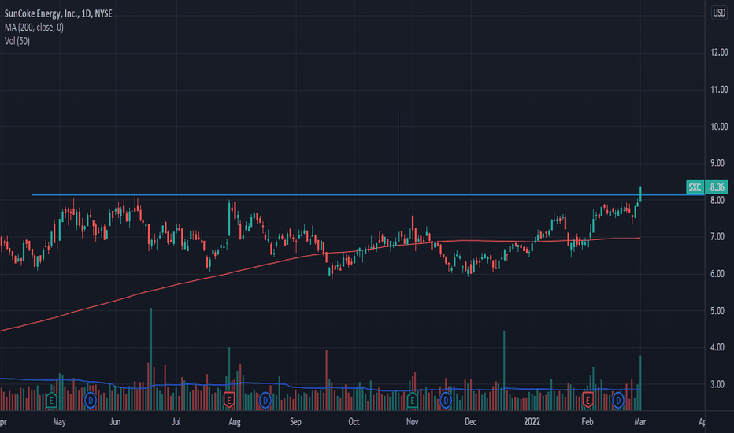Open the dividend marker between Aug and Sep

click(x=265, y=401)
